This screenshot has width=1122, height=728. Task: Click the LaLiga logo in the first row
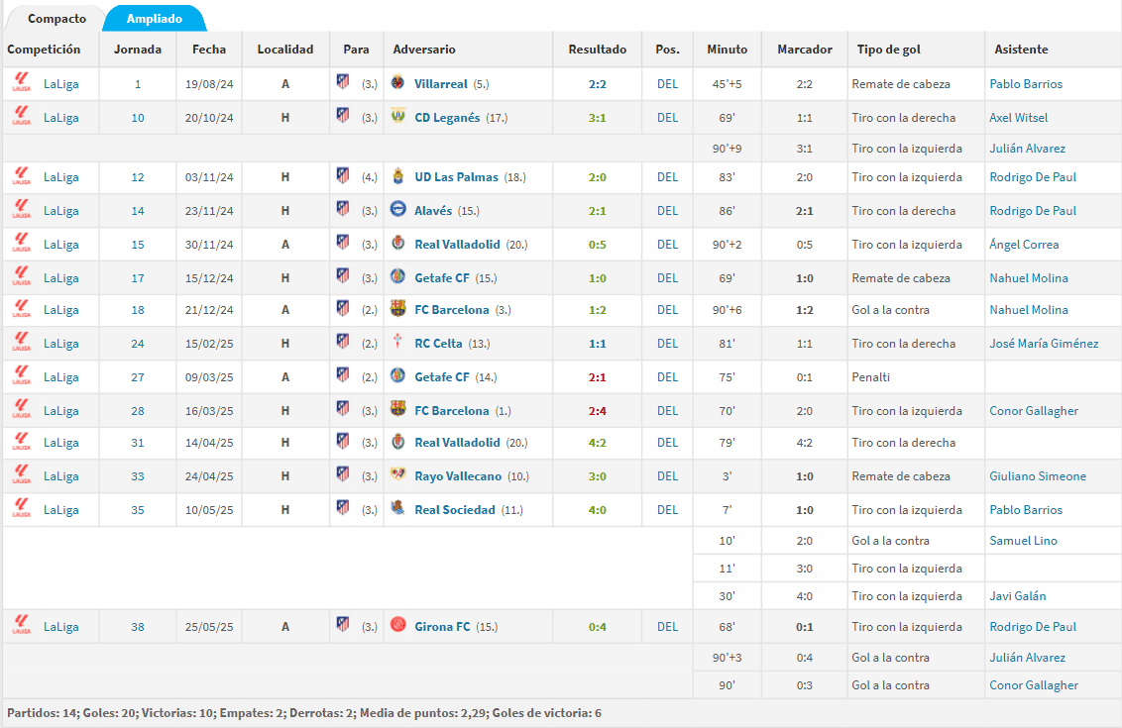(22, 83)
